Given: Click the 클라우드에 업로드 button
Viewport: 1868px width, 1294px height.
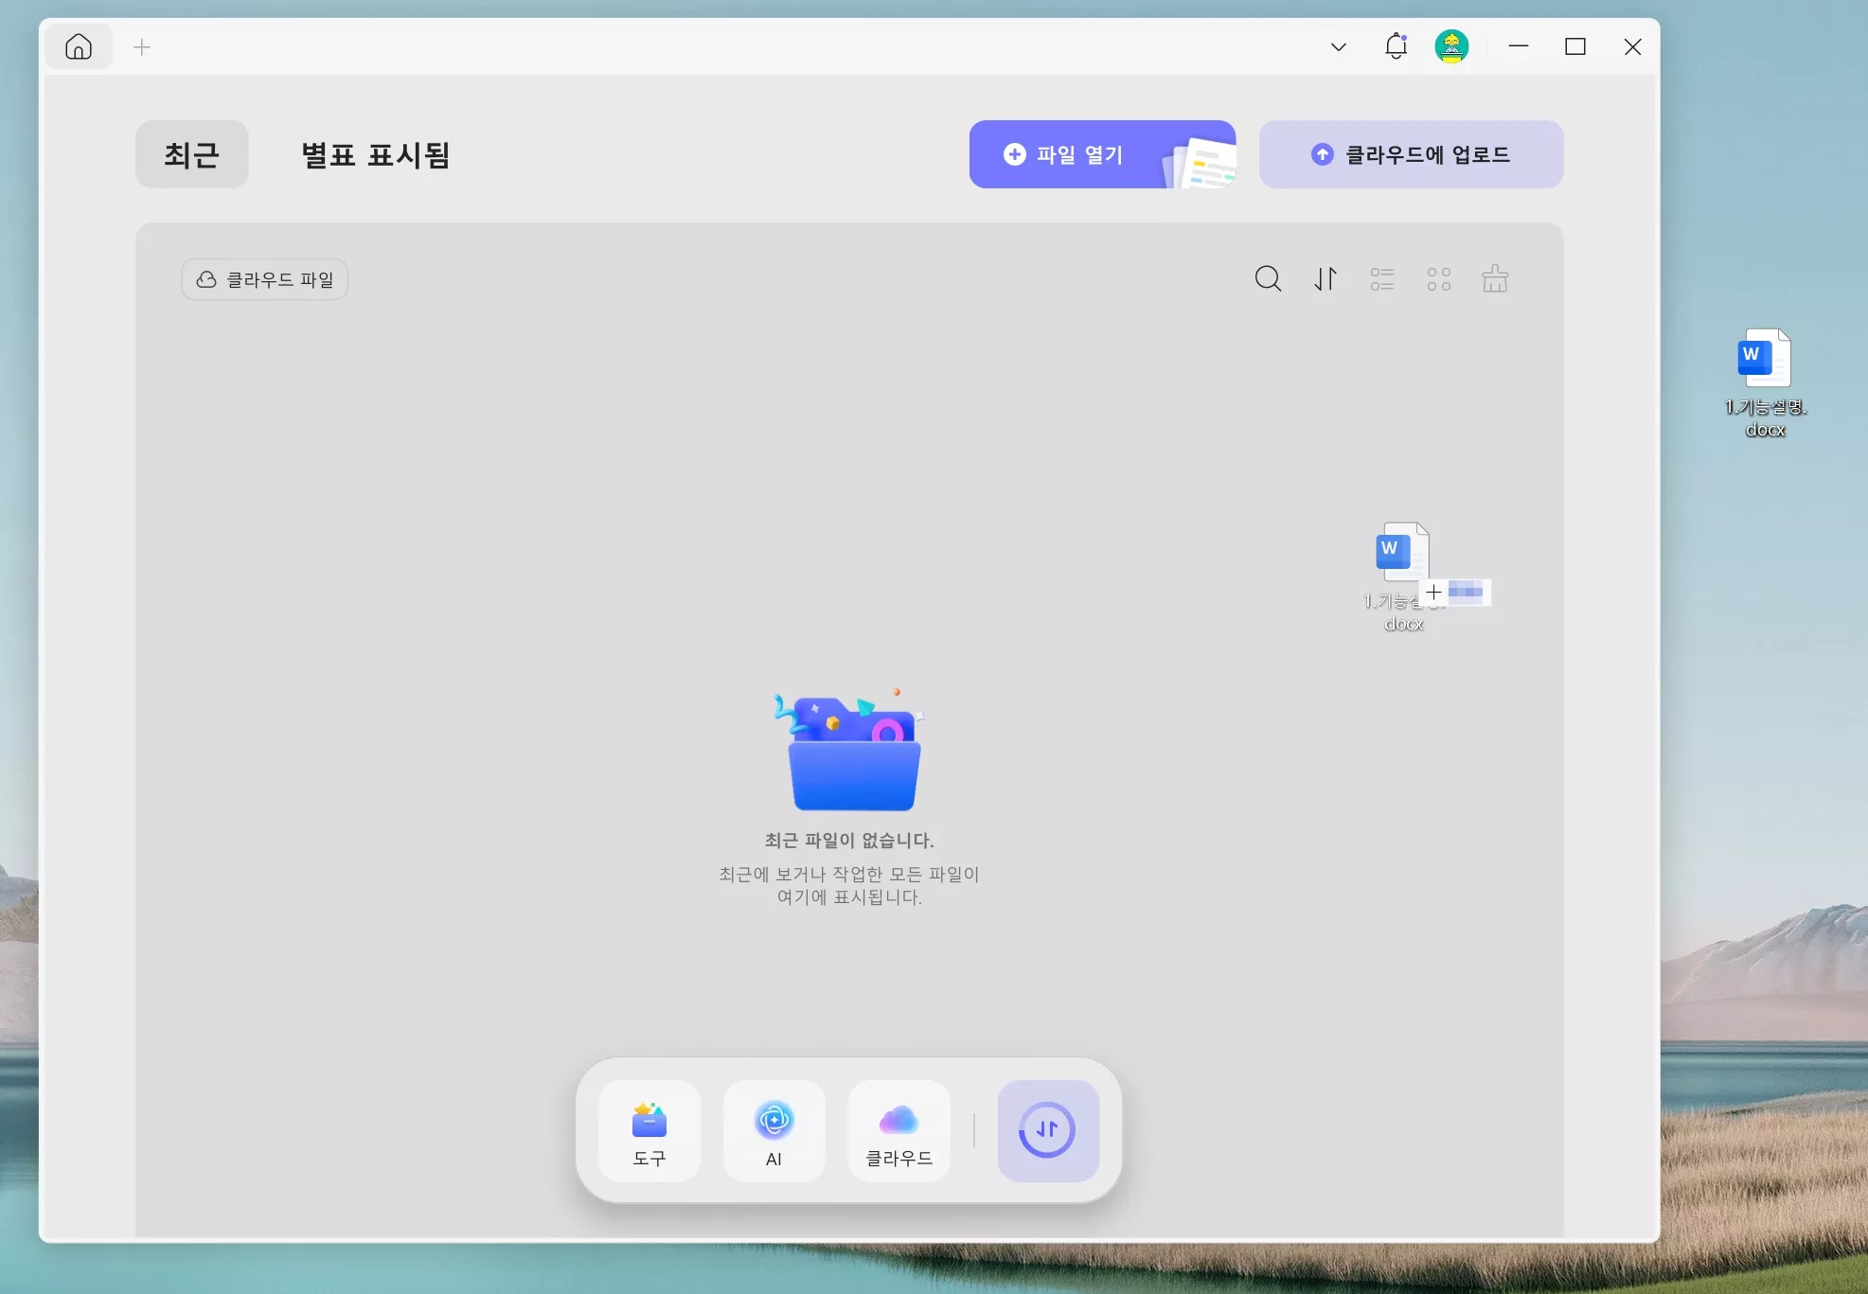Looking at the screenshot, I should [x=1411, y=154].
